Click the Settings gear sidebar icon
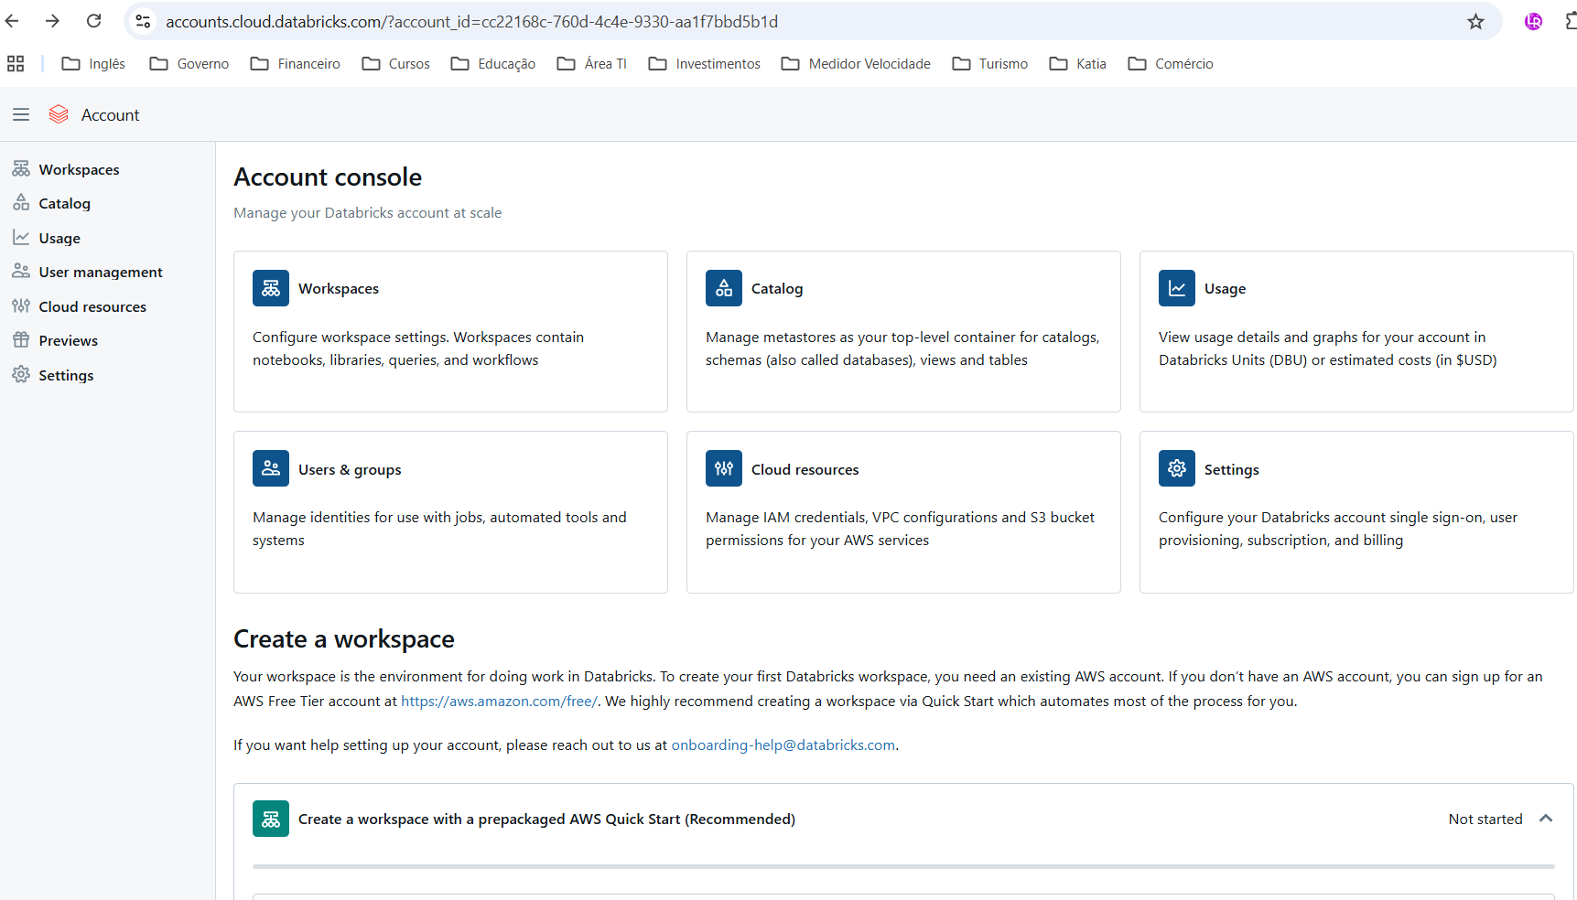1577x900 pixels. click(21, 375)
